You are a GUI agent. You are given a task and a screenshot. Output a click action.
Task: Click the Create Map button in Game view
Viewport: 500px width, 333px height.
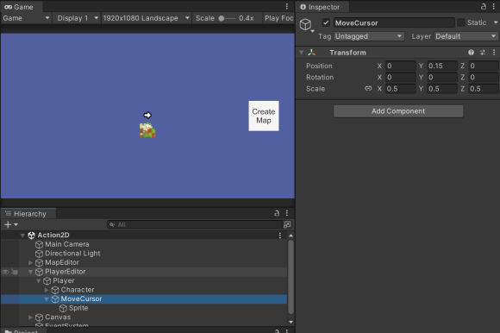[x=264, y=116]
